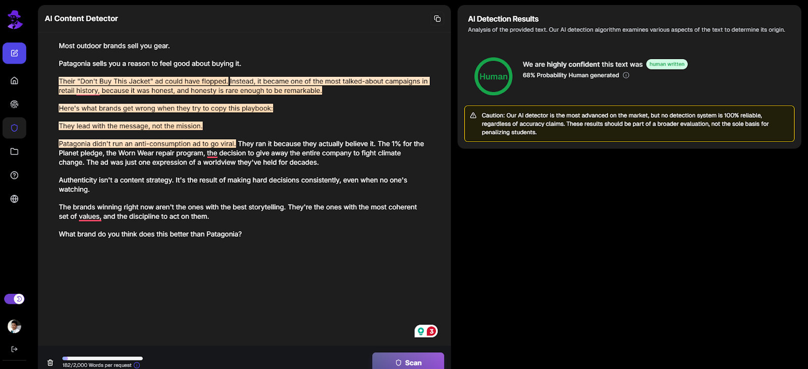Click the 'AI Content Detector' heading
Screen dimensions: 808x369
click(x=81, y=19)
